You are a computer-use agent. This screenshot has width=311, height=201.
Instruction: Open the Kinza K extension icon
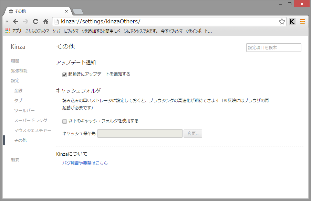point(292,21)
